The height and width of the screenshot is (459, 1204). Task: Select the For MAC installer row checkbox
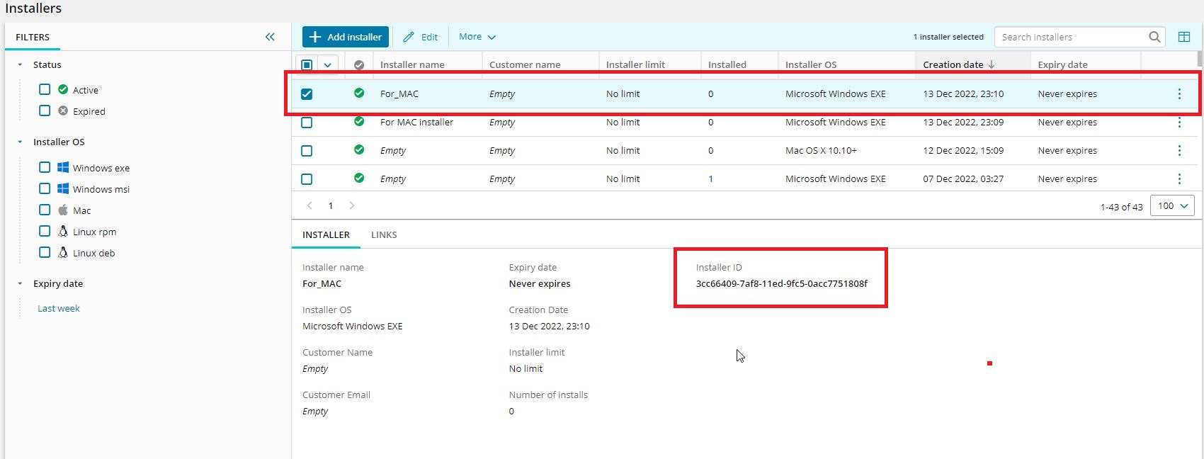coord(307,123)
